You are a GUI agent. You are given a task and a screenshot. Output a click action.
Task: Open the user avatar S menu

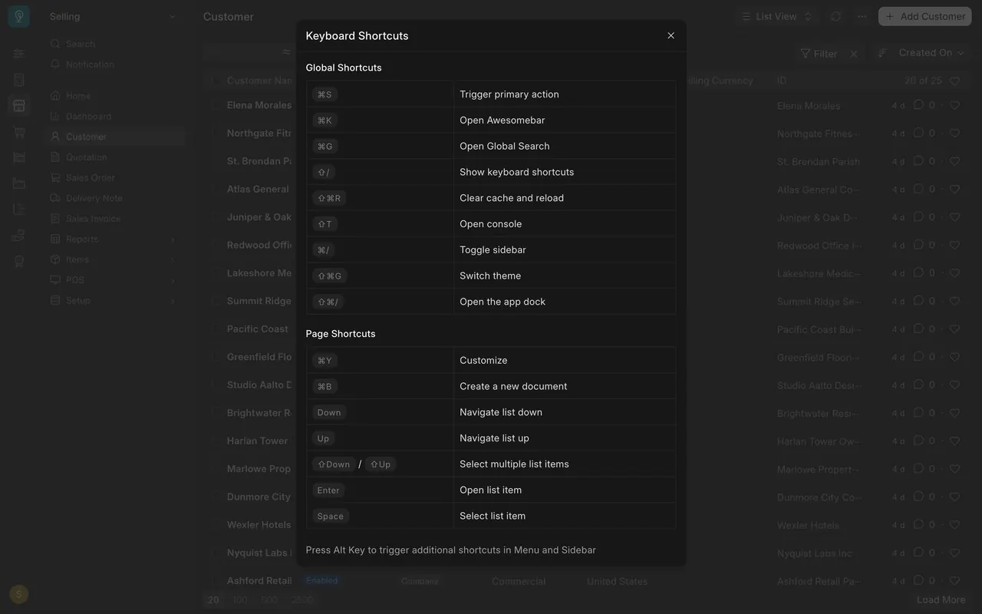pos(19,594)
